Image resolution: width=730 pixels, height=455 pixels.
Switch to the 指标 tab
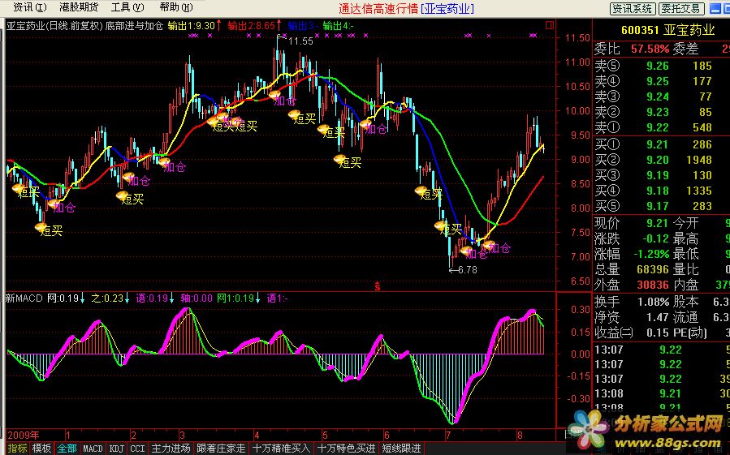coord(17,448)
